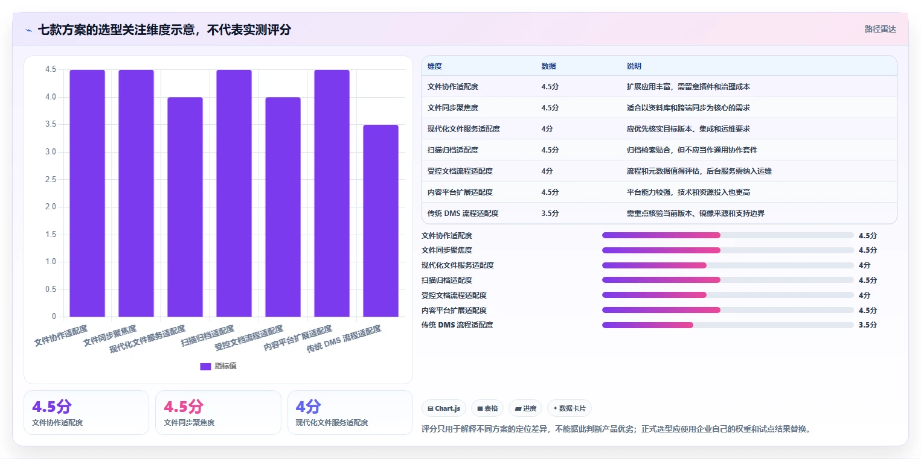
Task: Click the description 平台能力较强，技术和资源投入也更高
Action: coord(688,192)
